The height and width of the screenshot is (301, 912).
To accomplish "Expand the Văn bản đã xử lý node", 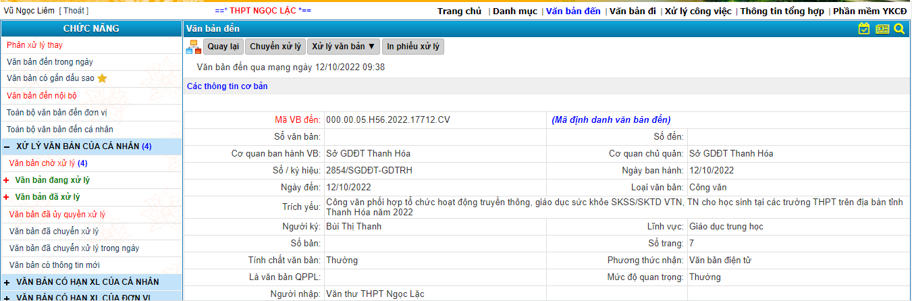I will click(7, 197).
